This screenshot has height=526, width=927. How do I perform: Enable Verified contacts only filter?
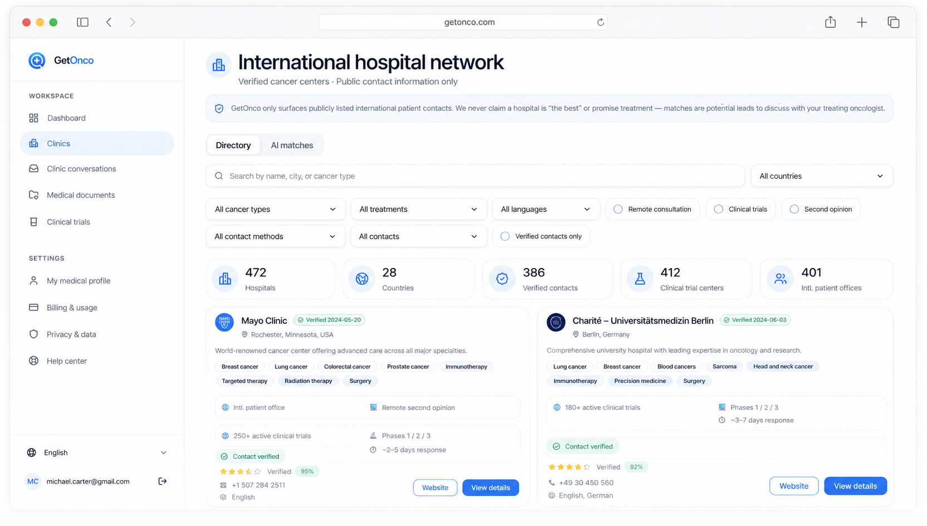click(541, 236)
